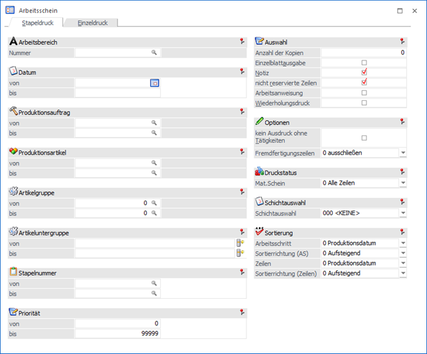Enable the Einzelblattausgabe checkbox

(x=363, y=62)
